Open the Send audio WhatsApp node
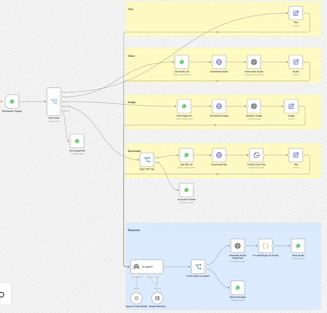This screenshot has height=313, width=327. pyautogui.click(x=298, y=246)
